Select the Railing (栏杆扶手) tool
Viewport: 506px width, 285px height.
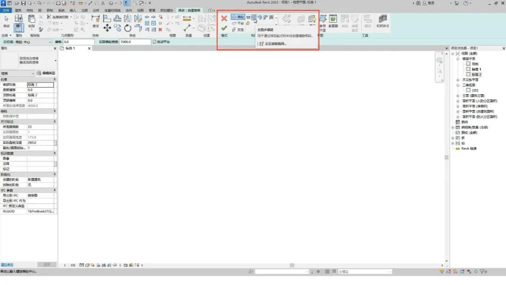pyautogui.click(x=383, y=21)
